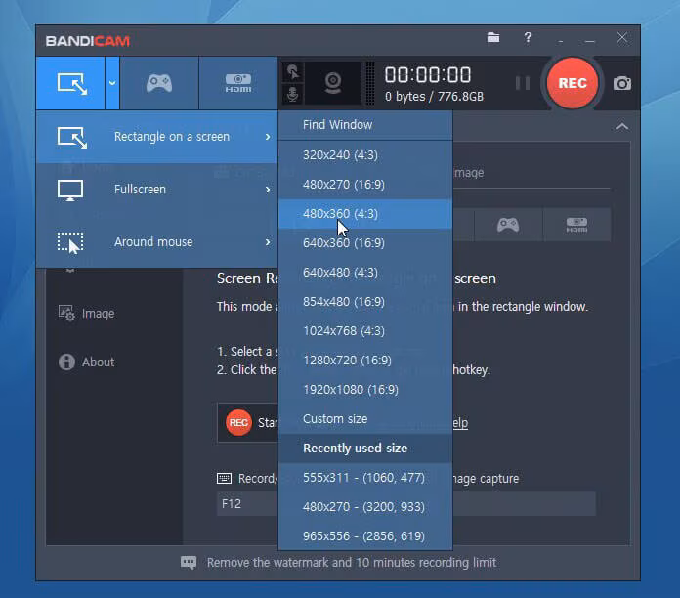Screen dimensions: 680x598
Task: Select 1920x1080 (16:9) size
Action: tap(365, 390)
